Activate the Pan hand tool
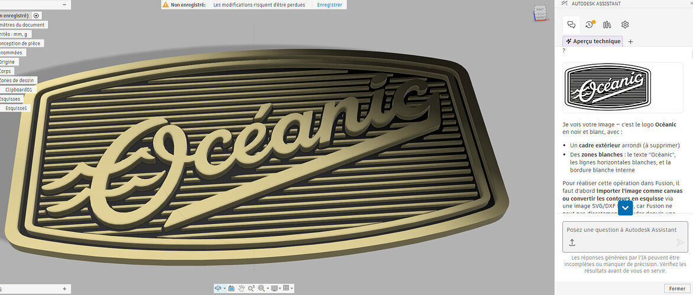 pyautogui.click(x=241, y=288)
